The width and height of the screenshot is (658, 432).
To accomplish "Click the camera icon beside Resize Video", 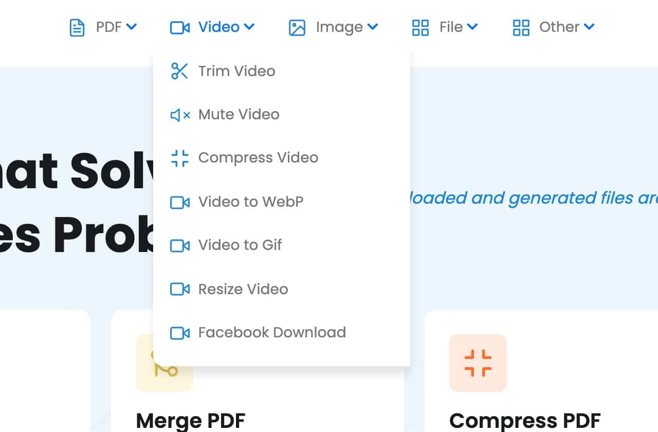I will coord(180,289).
